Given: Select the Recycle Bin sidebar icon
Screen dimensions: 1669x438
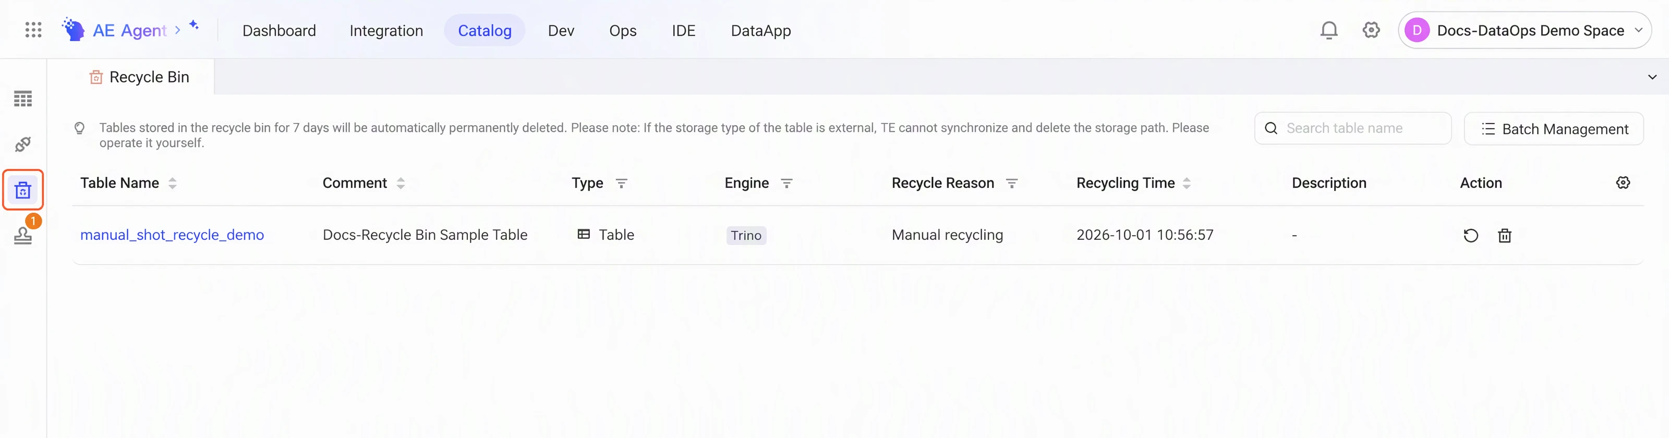Looking at the screenshot, I should [x=22, y=190].
